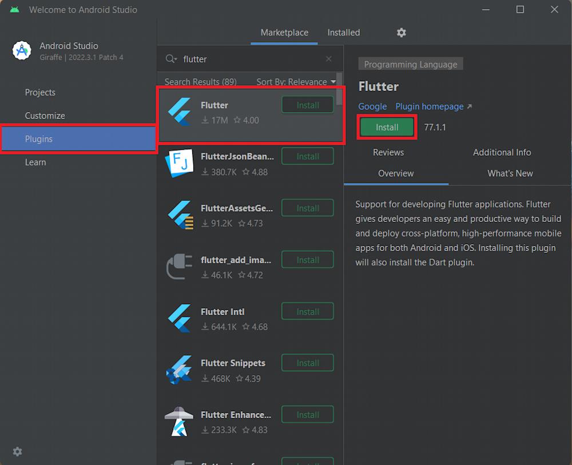
Task: Click the Flutter Enhancement Suite icon
Action: [178, 422]
